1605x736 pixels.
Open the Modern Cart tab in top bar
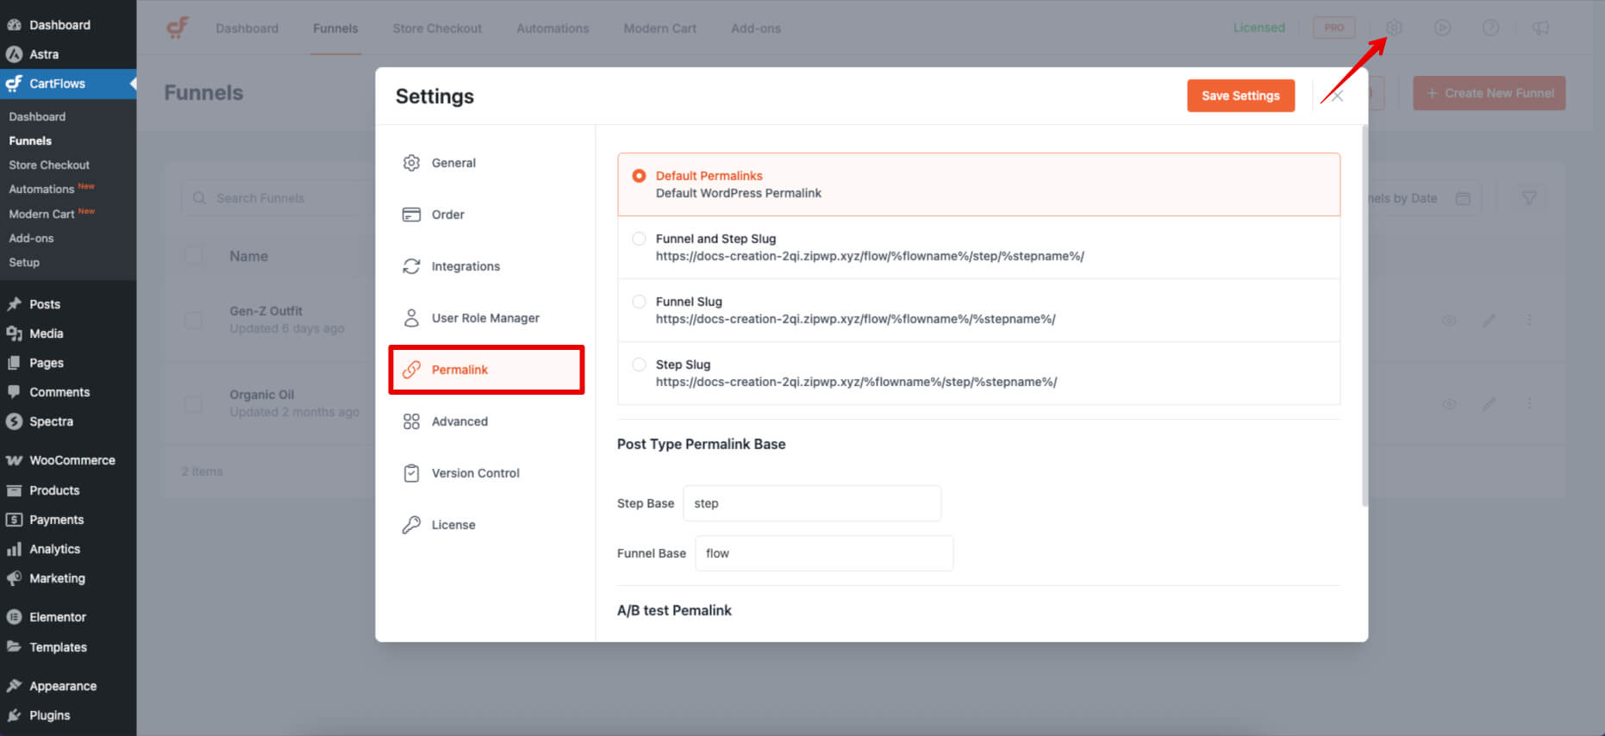point(659,28)
